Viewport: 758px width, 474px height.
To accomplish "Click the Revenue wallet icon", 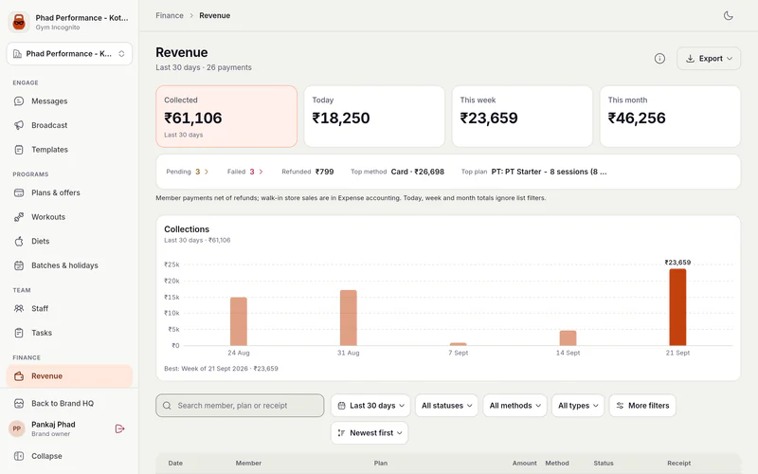I will (x=19, y=375).
